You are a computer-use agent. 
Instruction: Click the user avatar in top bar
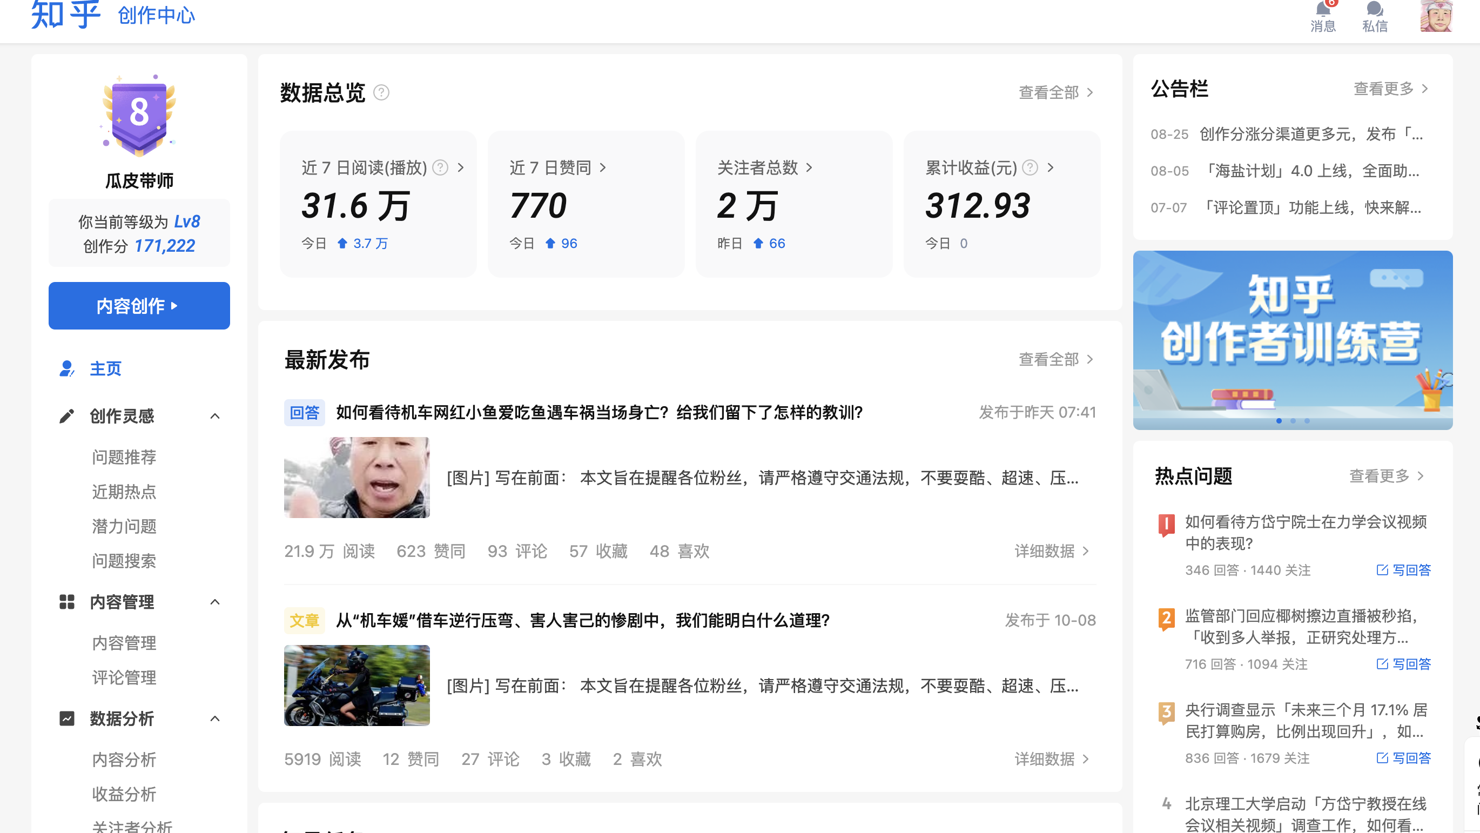[x=1436, y=16]
